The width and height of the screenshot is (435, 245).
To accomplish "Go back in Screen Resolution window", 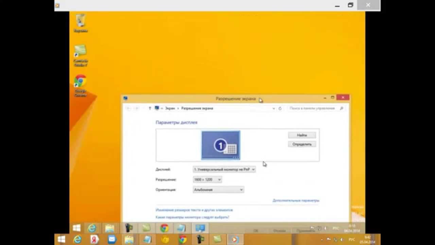I will point(128,108).
